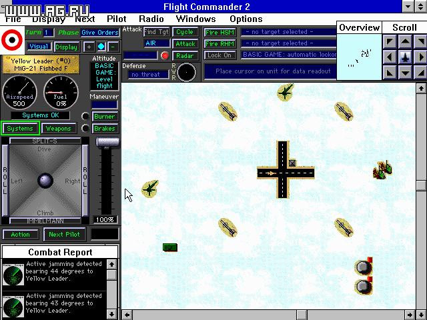Open the Radio menu
Image resolution: width=427 pixels, height=320 pixels.
coord(151,19)
